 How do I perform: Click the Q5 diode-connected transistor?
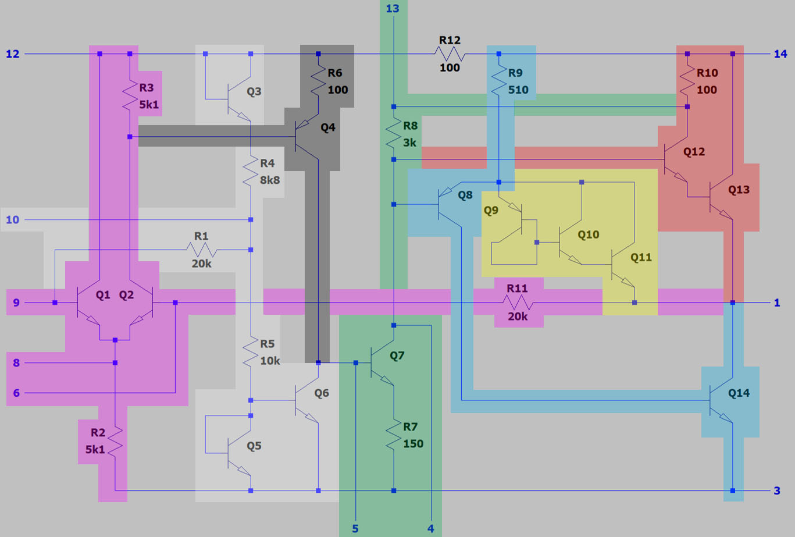click(237, 454)
